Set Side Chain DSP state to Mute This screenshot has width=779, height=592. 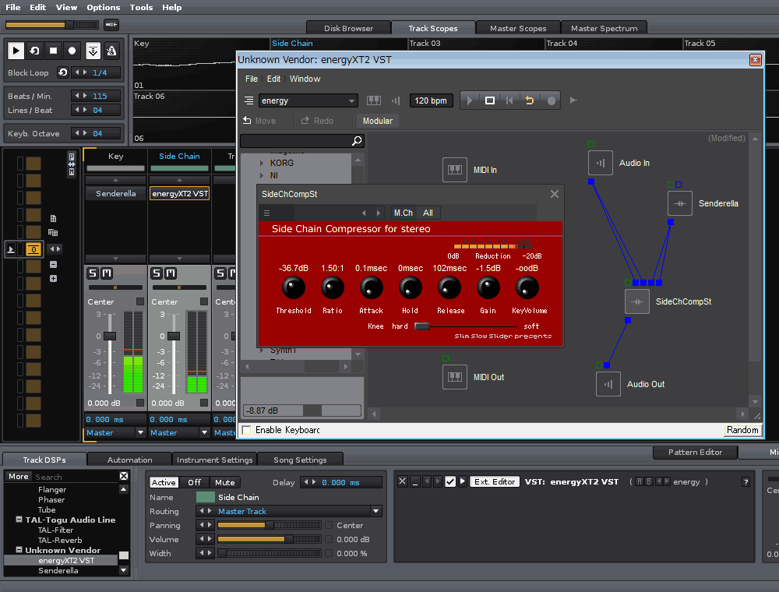pyautogui.click(x=224, y=482)
